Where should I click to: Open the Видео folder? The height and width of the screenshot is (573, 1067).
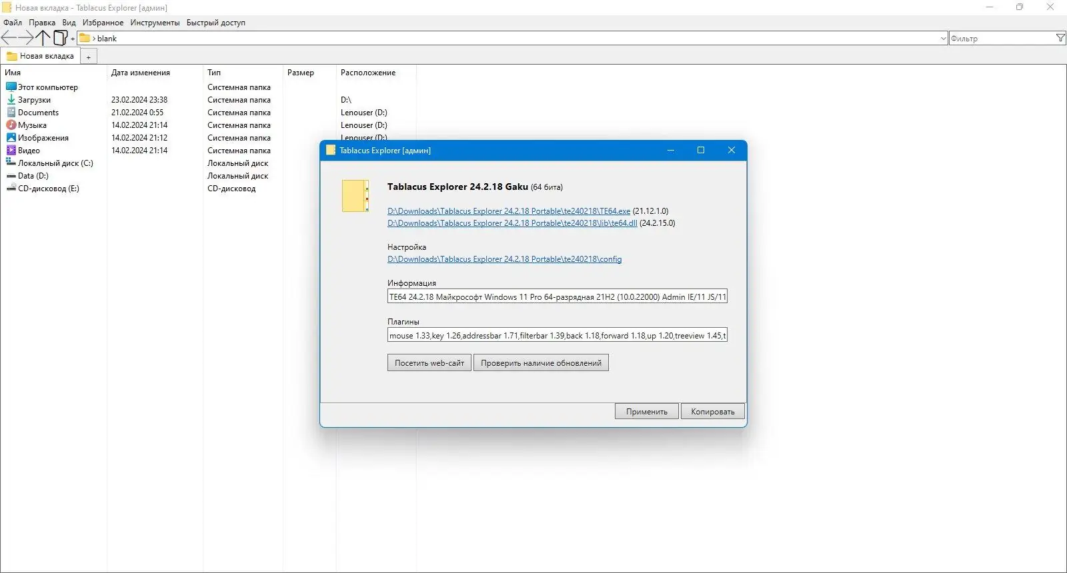click(29, 150)
